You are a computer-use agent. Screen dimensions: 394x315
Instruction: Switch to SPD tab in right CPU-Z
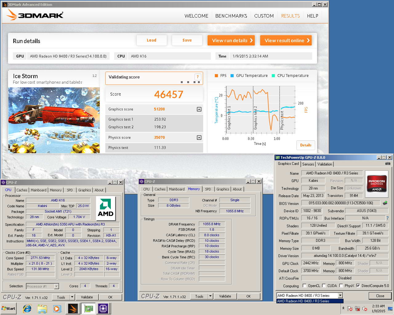[x=208, y=189]
